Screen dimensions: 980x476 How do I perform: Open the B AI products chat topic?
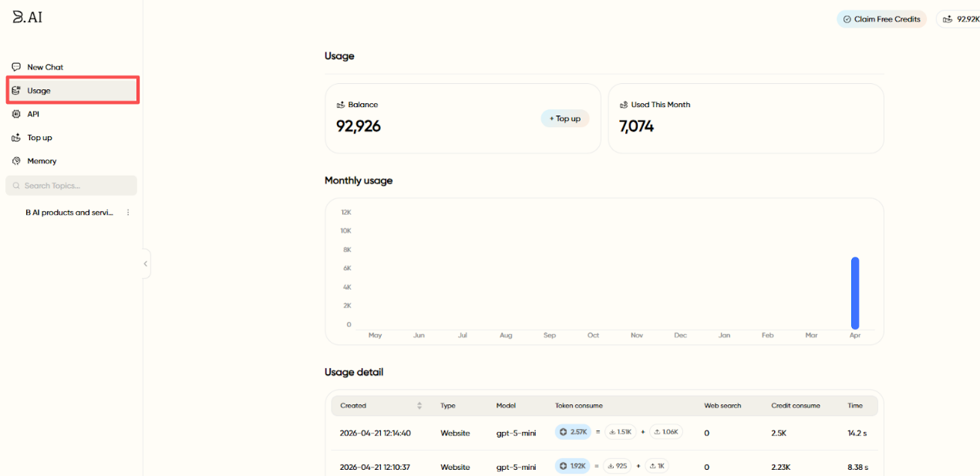point(69,213)
